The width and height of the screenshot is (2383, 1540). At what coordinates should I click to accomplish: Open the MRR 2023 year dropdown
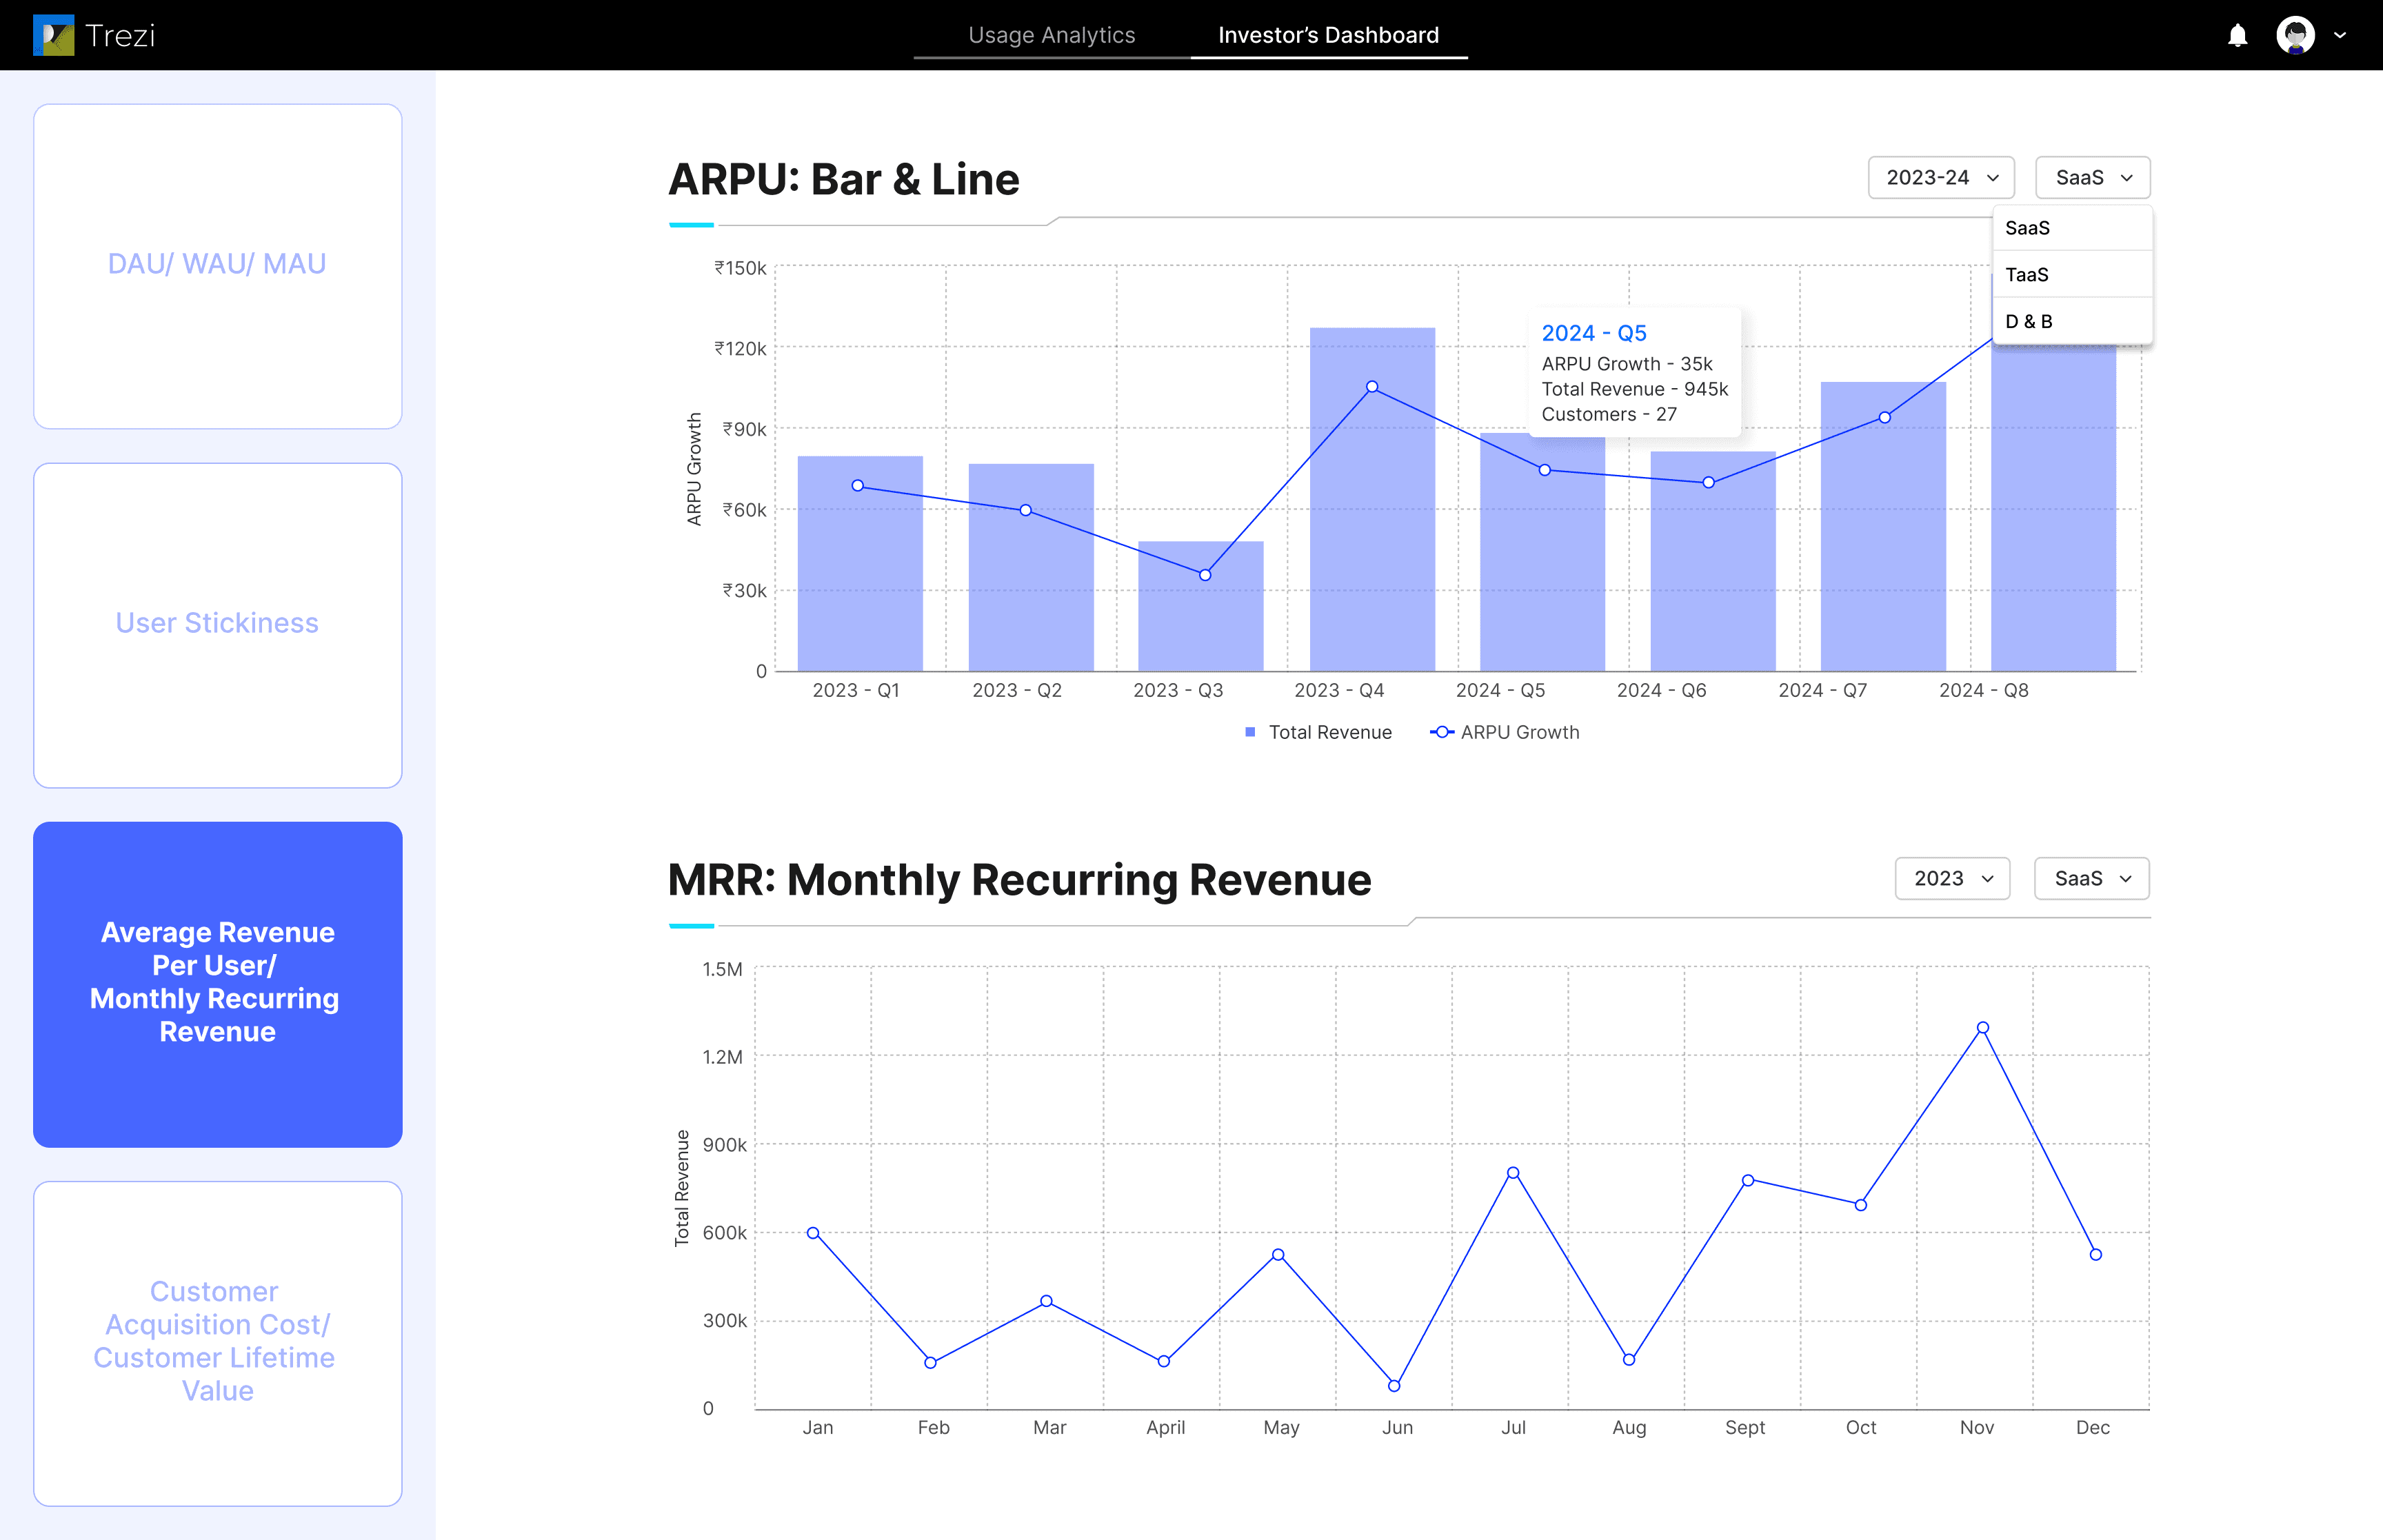click(x=1952, y=878)
